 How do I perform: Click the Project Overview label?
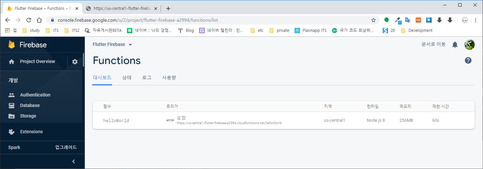tap(38, 61)
